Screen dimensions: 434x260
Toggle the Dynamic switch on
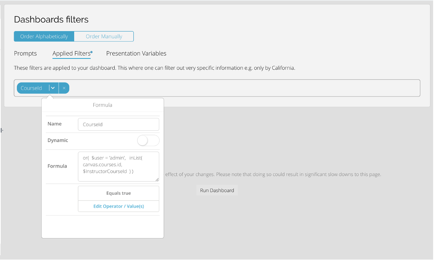click(x=148, y=140)
